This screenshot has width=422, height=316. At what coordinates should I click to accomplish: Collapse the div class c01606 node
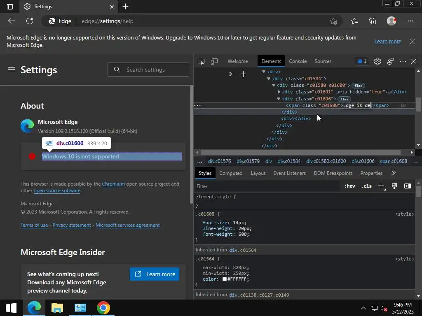click(279, 99)
